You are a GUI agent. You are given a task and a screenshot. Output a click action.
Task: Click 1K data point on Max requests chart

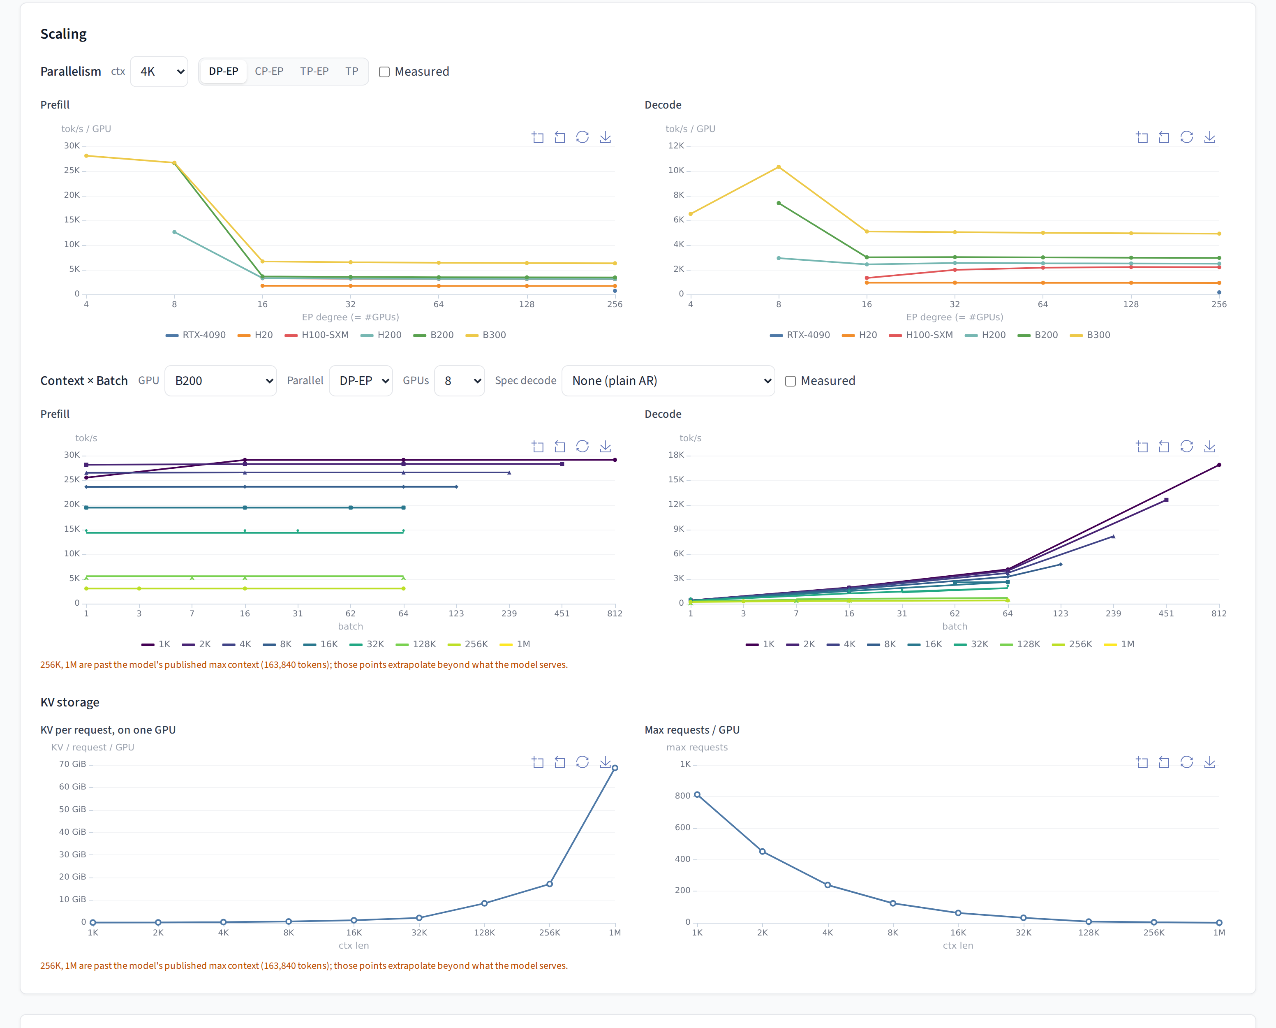coord(697,795)
